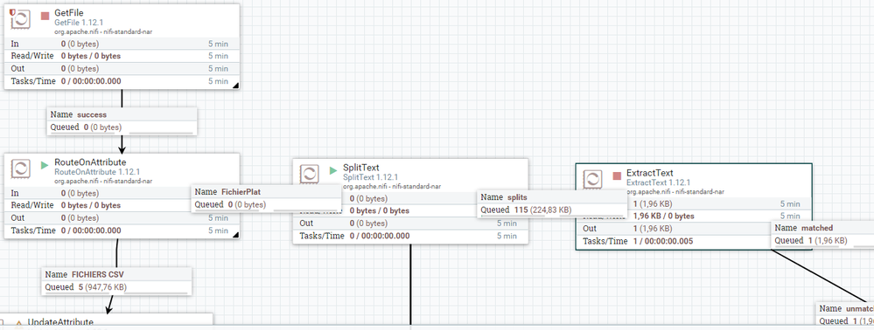This screenshot has width=874, height=330.
Task: Click ExtractText 1.12.1 version text
Action: (x=658, y=182)
